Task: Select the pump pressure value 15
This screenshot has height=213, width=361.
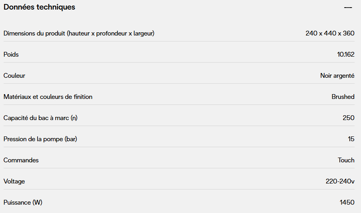Action: [351, 139]
